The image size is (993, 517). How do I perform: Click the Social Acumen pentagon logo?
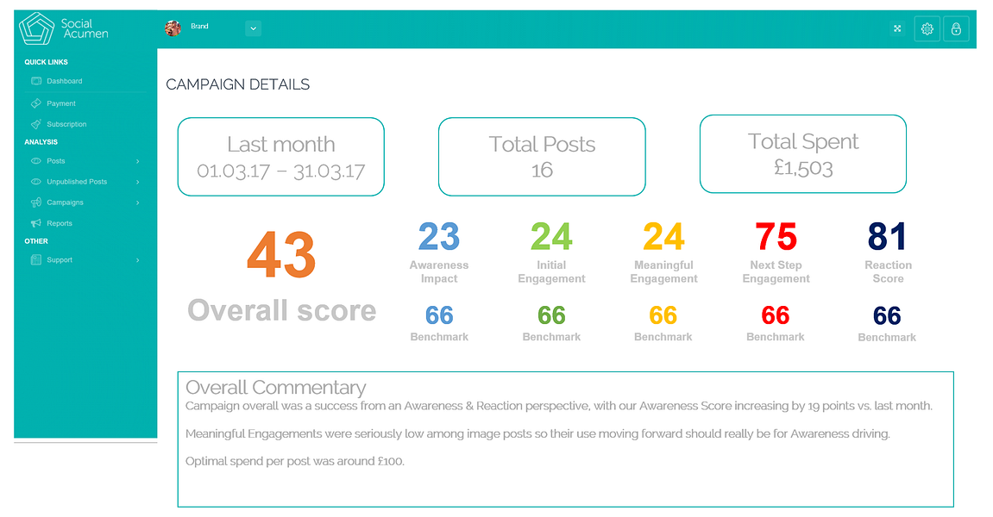coord(37,29)
